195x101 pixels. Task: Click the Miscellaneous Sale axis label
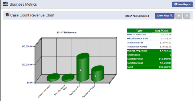point(60,90)
